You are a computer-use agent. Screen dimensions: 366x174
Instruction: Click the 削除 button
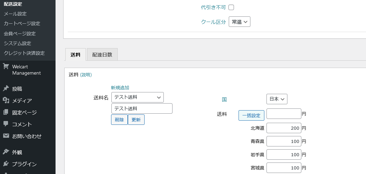[119, 120]
